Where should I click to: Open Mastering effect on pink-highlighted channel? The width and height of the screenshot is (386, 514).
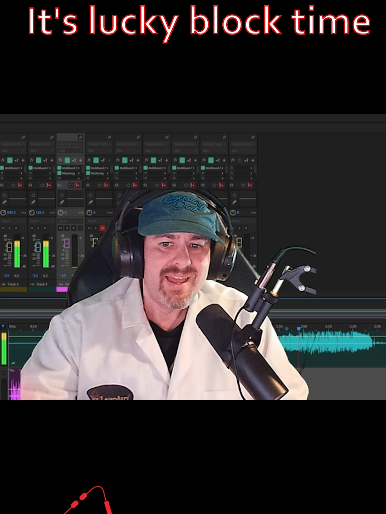click(69, 173)
